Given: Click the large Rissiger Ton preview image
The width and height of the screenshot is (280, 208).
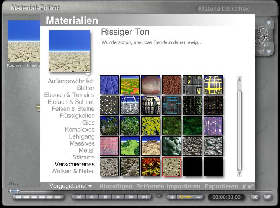Looking at the screenshot, I should [x=69, y=51].
